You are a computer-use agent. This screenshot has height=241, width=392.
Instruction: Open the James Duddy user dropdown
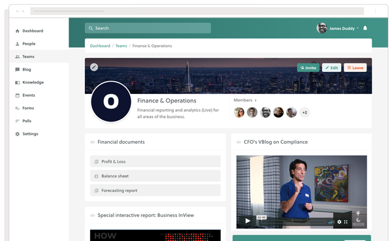pos(344,29)
